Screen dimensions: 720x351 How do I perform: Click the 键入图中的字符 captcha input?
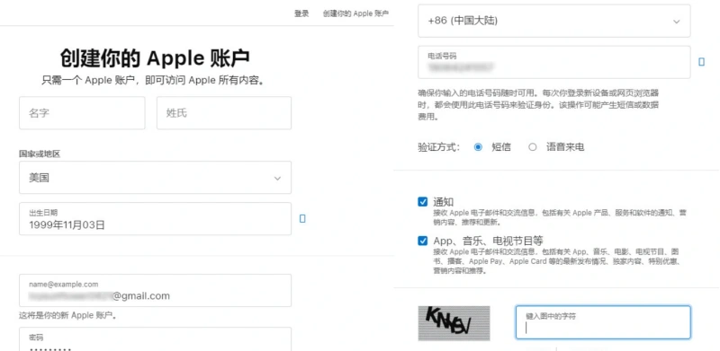point(603,322)
